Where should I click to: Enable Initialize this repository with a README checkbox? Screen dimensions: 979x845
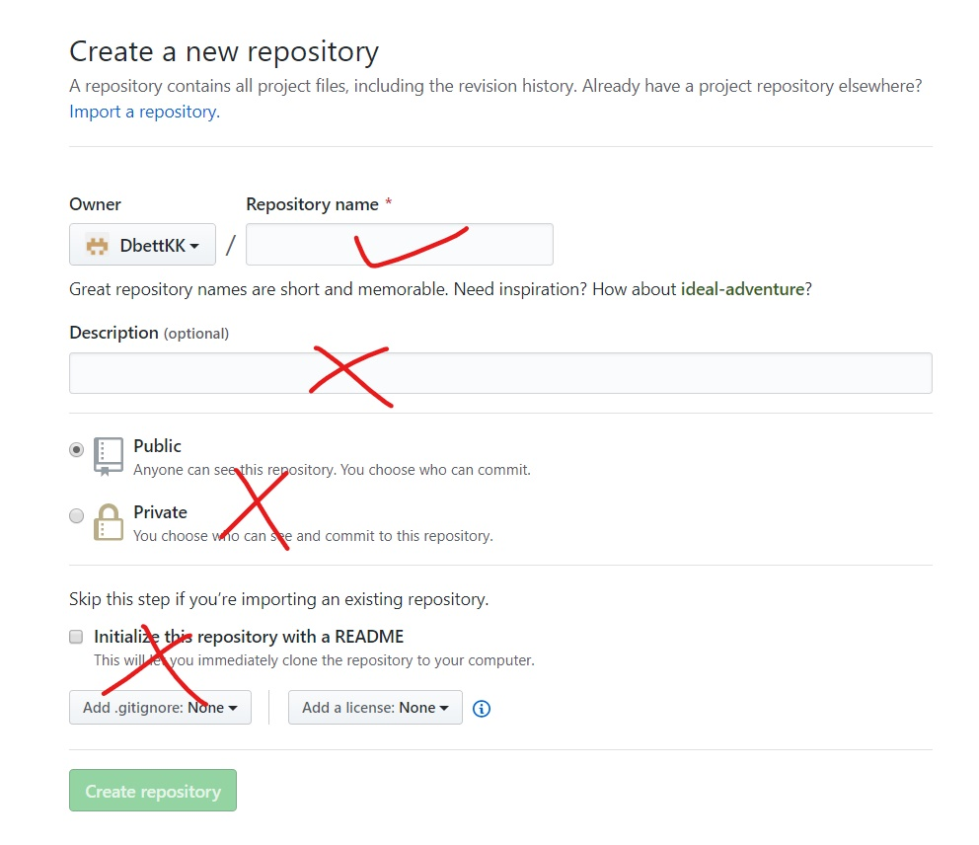tap(76, 637)
